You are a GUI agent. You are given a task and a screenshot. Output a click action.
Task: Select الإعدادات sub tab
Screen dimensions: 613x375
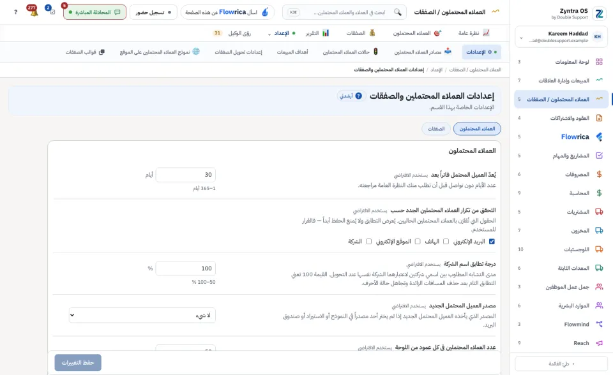[x=481, y=52]
